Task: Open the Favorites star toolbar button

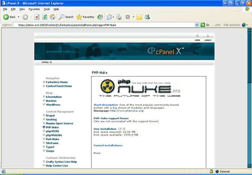Action: click(x=85, y=17)
